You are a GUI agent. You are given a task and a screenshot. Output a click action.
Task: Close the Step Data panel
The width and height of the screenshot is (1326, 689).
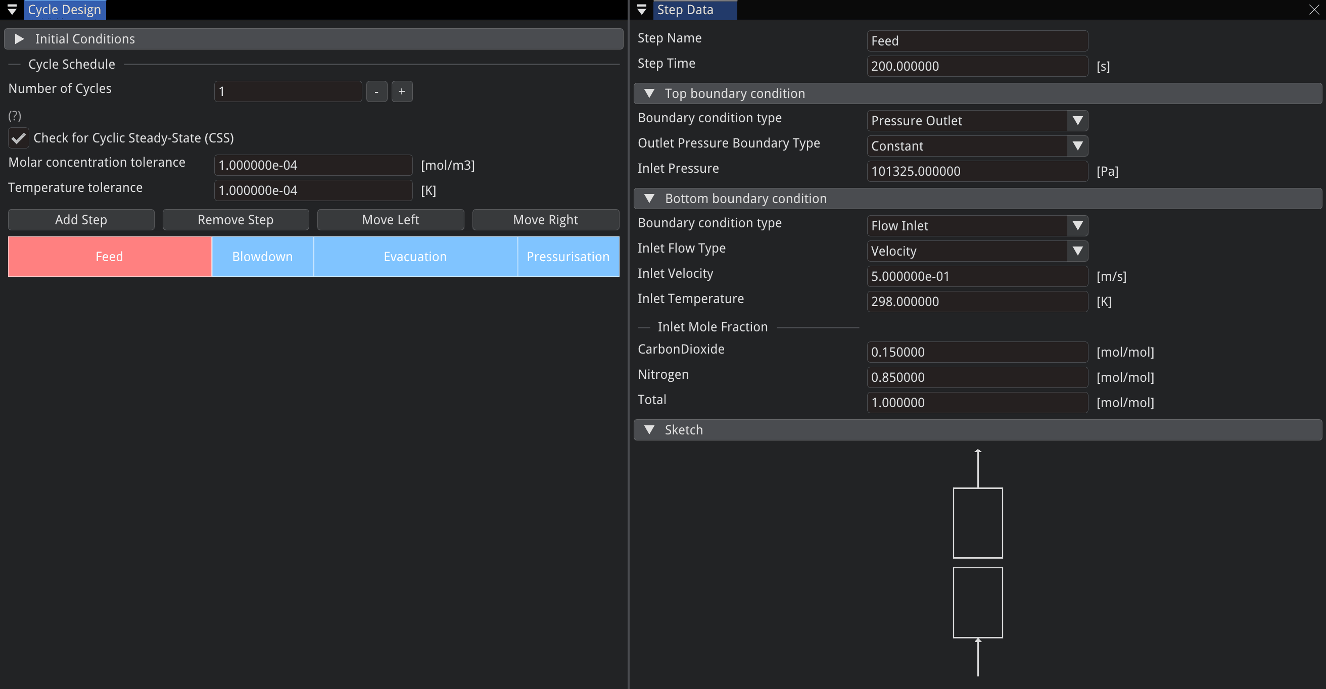(x=1314, y=10)
